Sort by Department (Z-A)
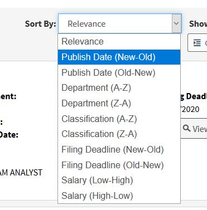Screen dimensions: 207x210 (x=119, y=103)
